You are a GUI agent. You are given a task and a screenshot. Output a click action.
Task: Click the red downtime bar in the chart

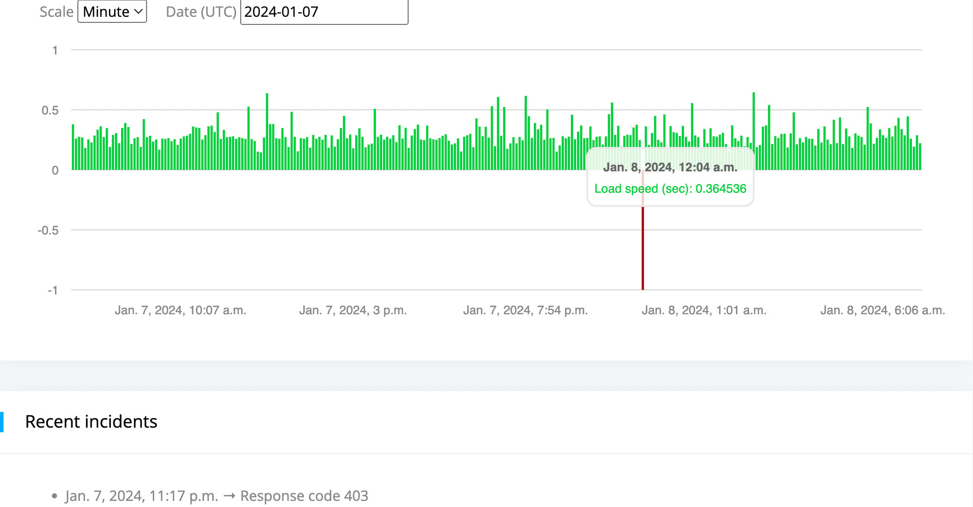[643, 249]
